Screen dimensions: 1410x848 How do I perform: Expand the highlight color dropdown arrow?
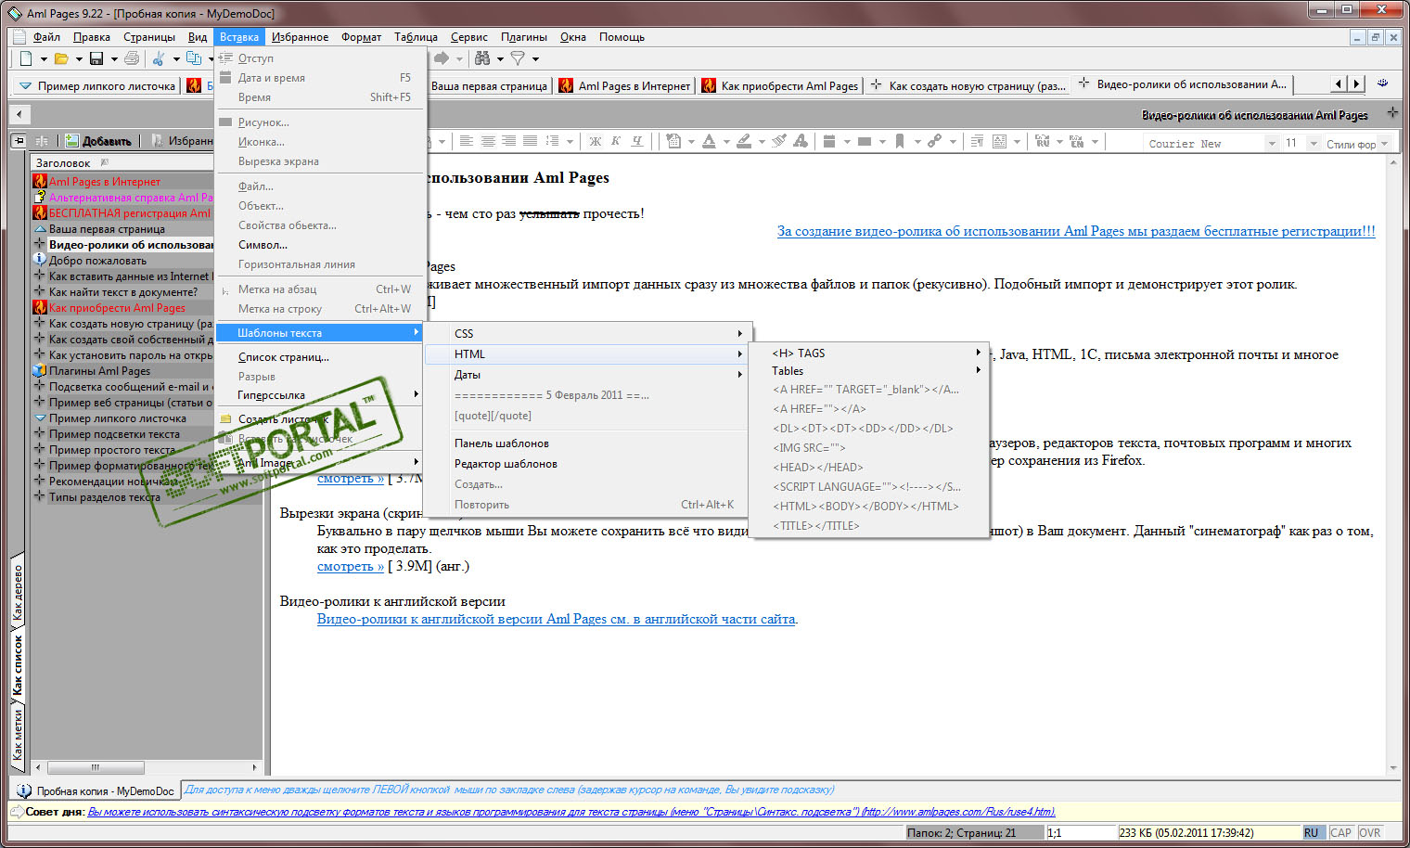(762, 142)
